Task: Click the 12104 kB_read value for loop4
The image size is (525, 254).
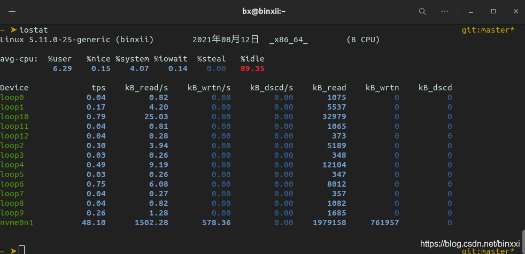Action: tap(334, 165)
